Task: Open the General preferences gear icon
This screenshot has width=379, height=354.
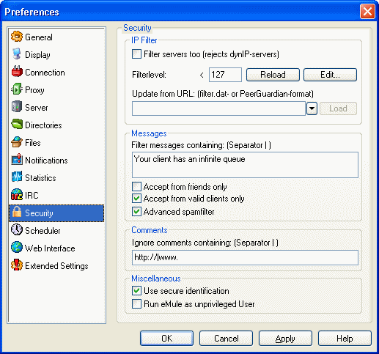Action: 17,37
